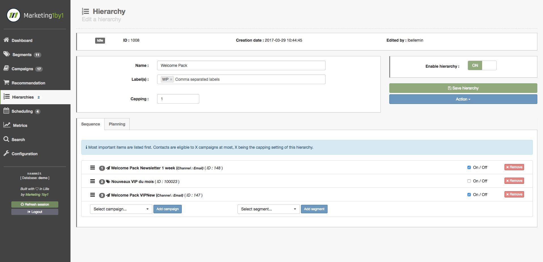Viewport: 543px width, 262px height.
Task: Open Campaigns in the sidebar menu
Action: pyautogui.click(x=22, y=69)
